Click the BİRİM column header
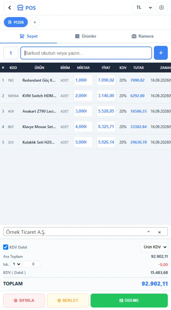Image resolution: width=171 pixels, height=310 pixels. click(x=65, y=68)
